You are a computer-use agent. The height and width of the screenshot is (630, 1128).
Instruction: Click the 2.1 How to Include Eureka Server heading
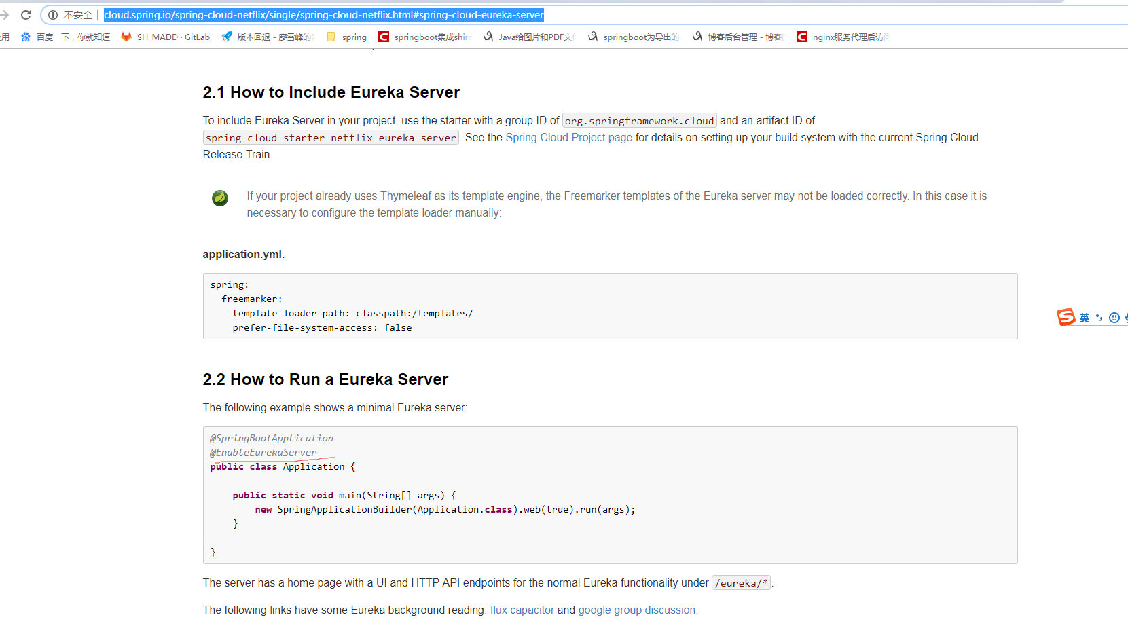click(331, 92)
